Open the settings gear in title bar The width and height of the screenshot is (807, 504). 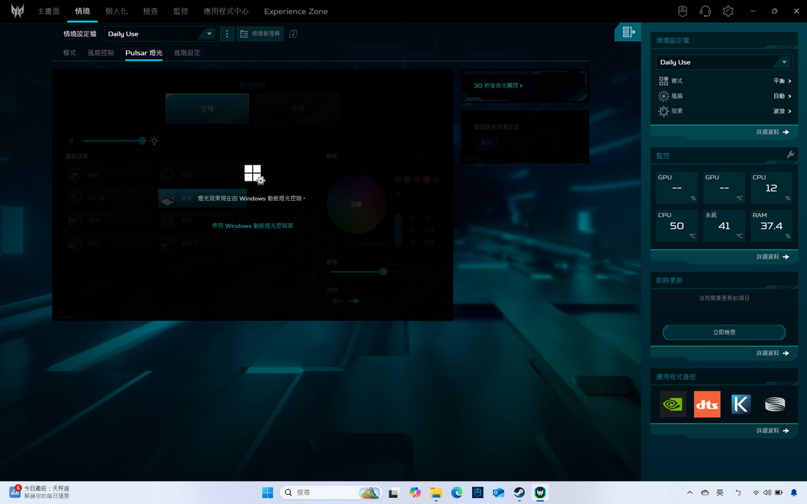[728, 11]
